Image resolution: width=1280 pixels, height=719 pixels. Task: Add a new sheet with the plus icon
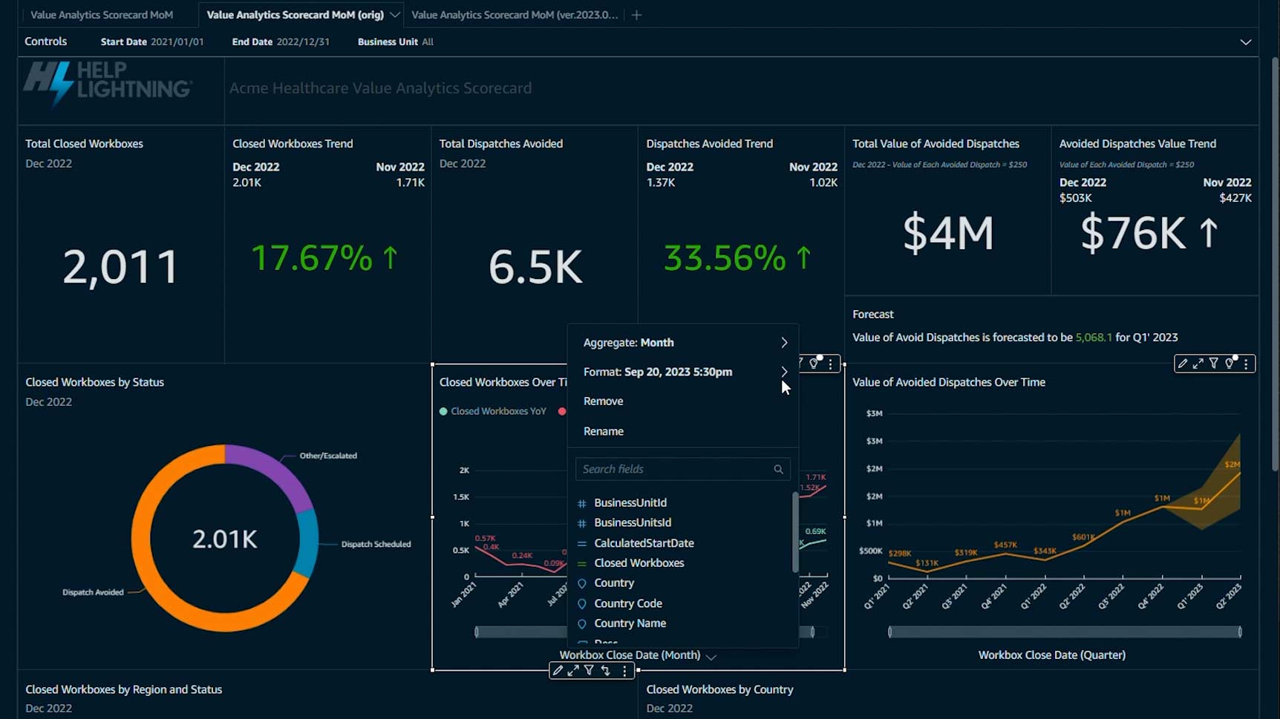click(x=636, y=15)
